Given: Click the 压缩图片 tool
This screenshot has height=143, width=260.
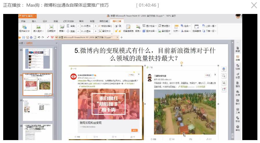Looking at the screenshot, I should 51,28.
